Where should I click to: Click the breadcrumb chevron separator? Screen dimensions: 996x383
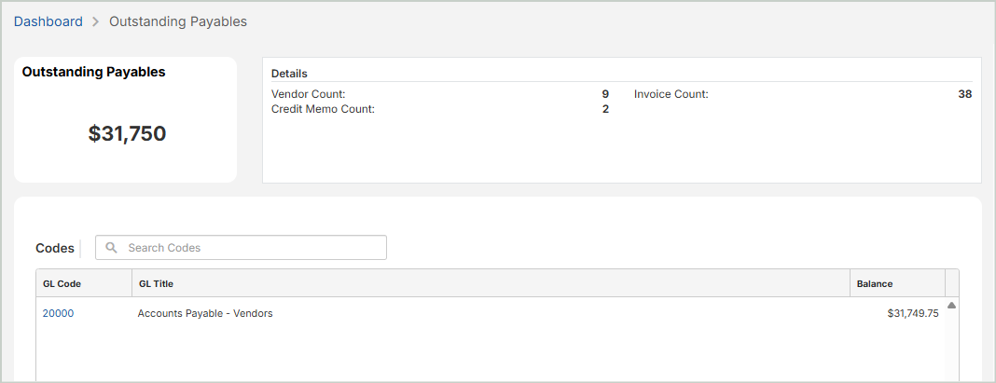click(96, 21)
